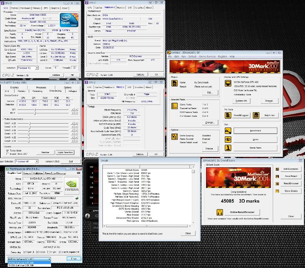Image resolution: width=305 pixels, height=268 pixels.
Task: Toggle the OpenCL computing checkbox in GPU-Z
Action: click(25, 252)
